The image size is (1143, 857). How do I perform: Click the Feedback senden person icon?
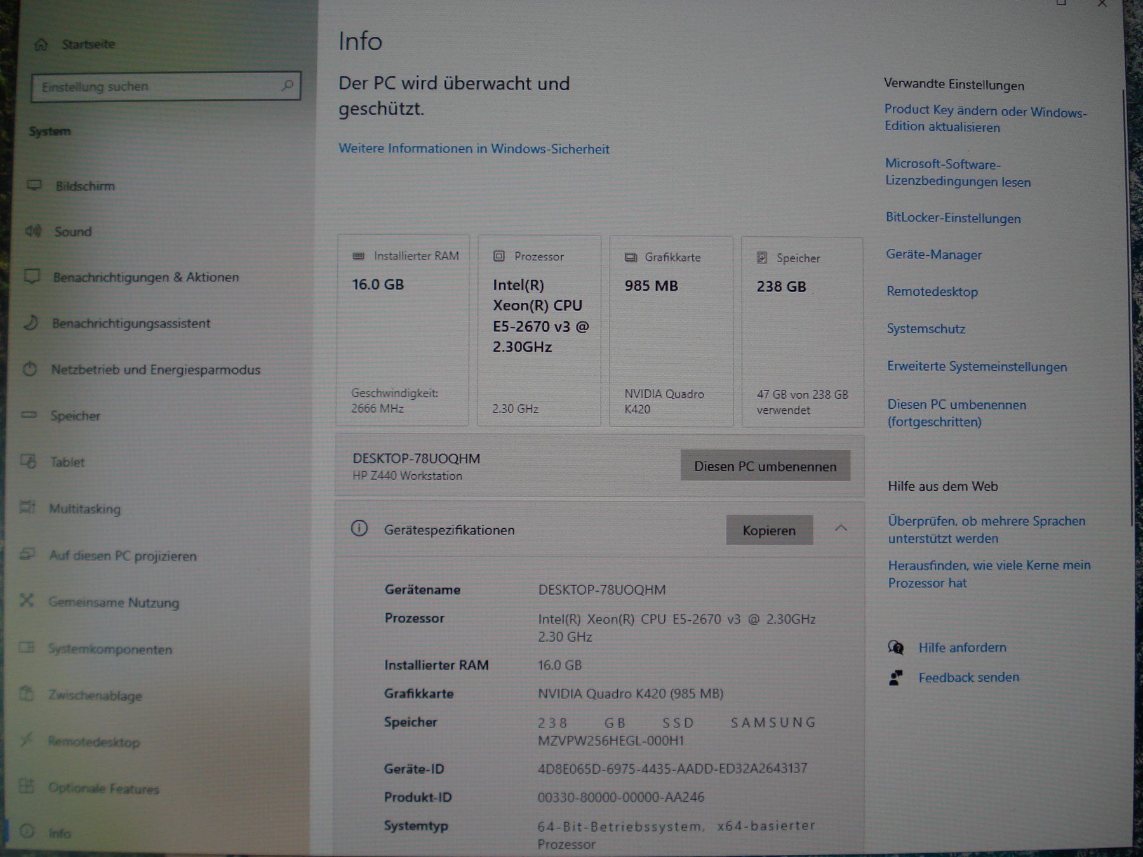click(896, 677)
